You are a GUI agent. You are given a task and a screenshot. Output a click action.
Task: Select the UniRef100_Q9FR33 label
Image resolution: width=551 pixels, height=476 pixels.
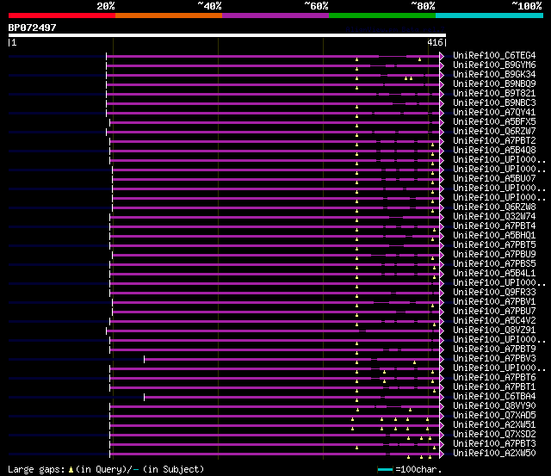tap(494, 293)
